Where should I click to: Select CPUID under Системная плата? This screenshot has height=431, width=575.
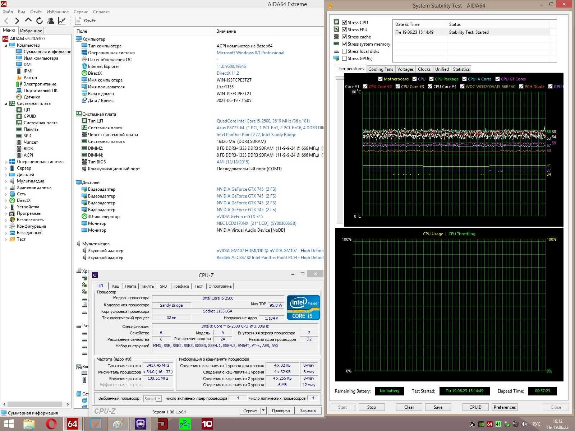[30, 116]
